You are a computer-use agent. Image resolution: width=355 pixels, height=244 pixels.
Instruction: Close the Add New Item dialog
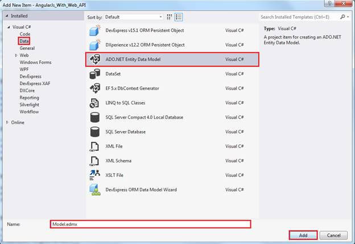click(344, 3)
